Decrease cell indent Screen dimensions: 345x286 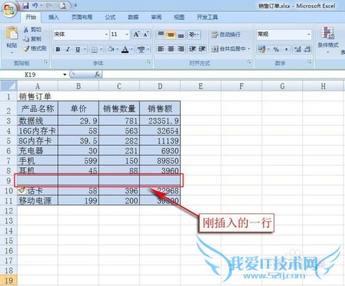tap(192, 49)
